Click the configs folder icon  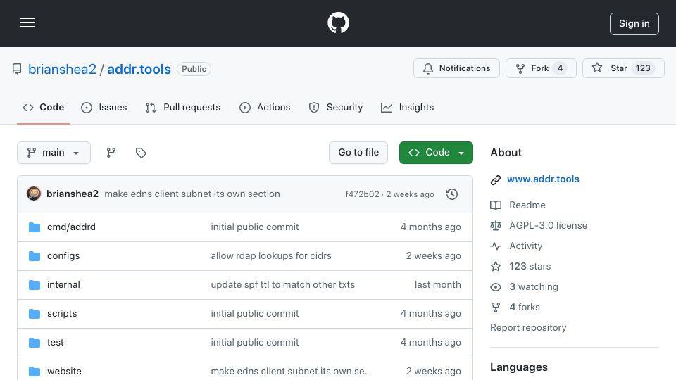(35, 256)
